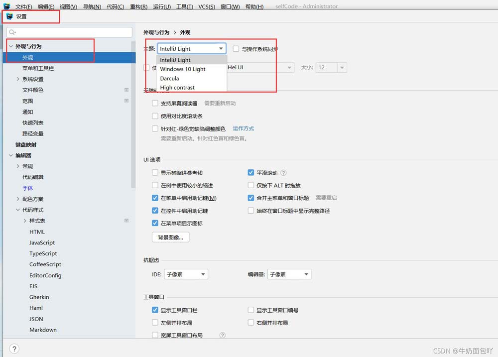Disable the 显示工具窗口栏 checkbox

point(155,310)
